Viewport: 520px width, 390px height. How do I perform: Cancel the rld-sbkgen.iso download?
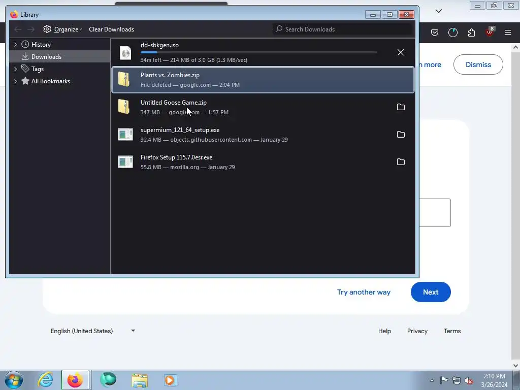401,52
